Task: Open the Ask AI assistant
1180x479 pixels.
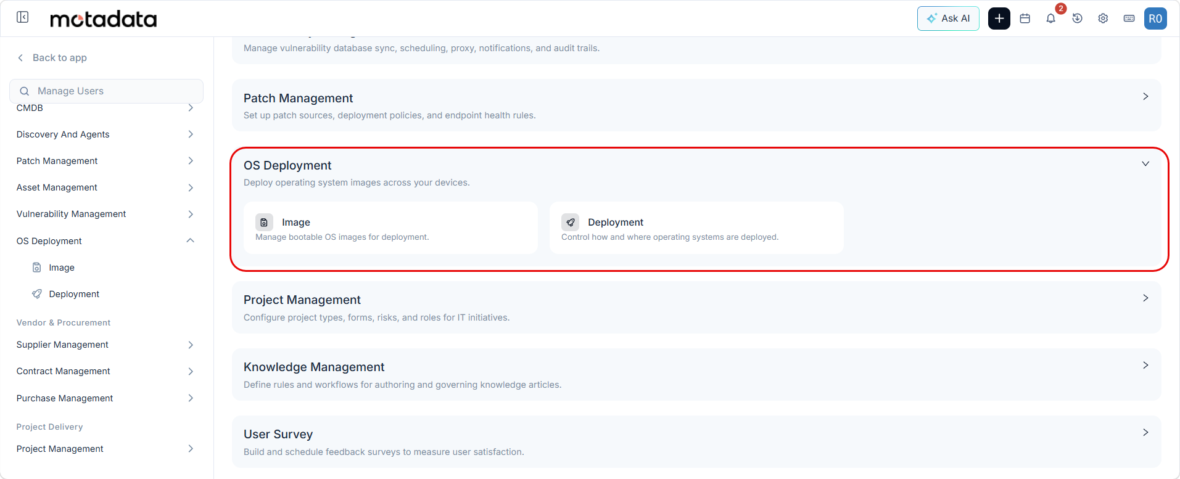Action: coord(948,18)
